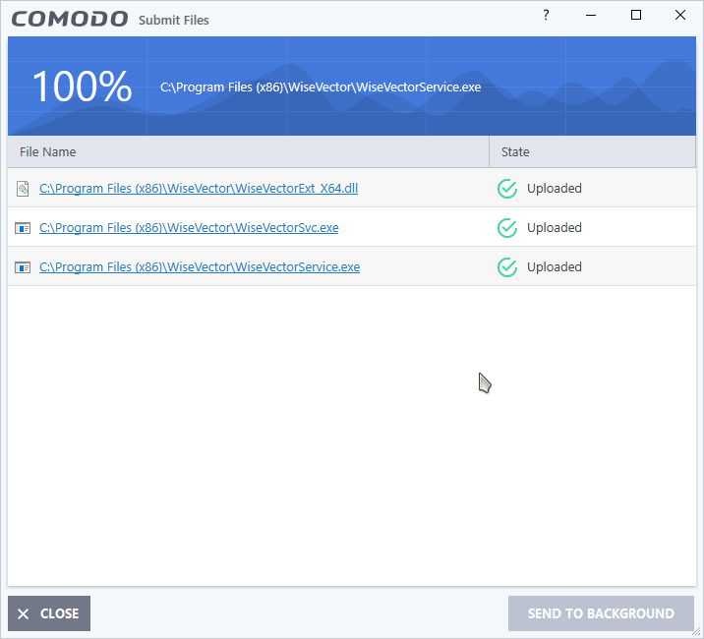Viewport: 704px width, 639px height.
Task: Click the green checkmark for WiseVectorSvc.exe
Action: (507, 228)
